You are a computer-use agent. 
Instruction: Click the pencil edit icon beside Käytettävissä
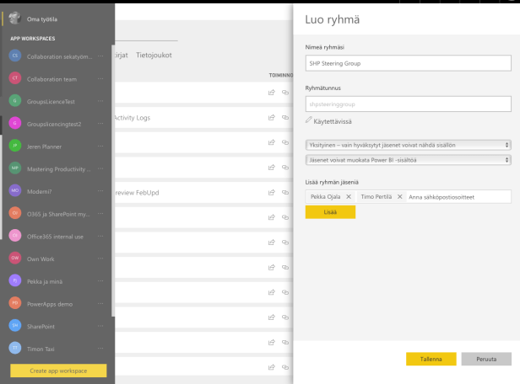(x=308, y=120)
